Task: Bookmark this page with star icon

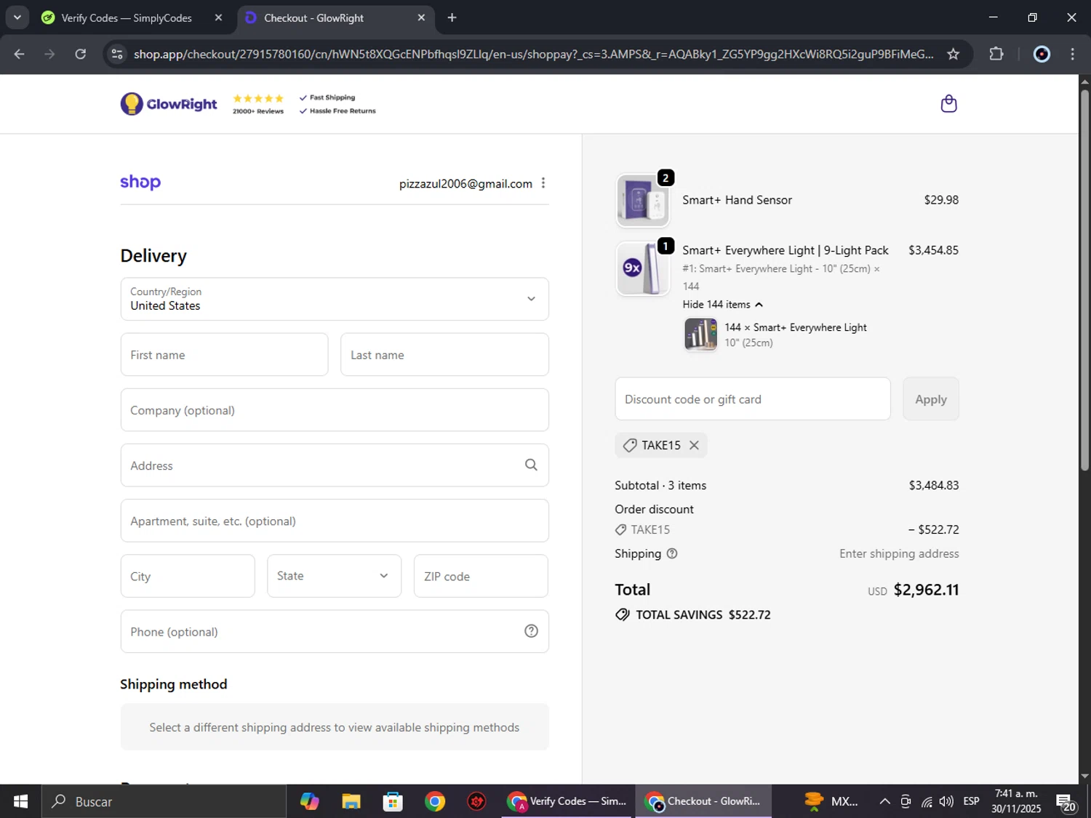Action: click(953, 54)
